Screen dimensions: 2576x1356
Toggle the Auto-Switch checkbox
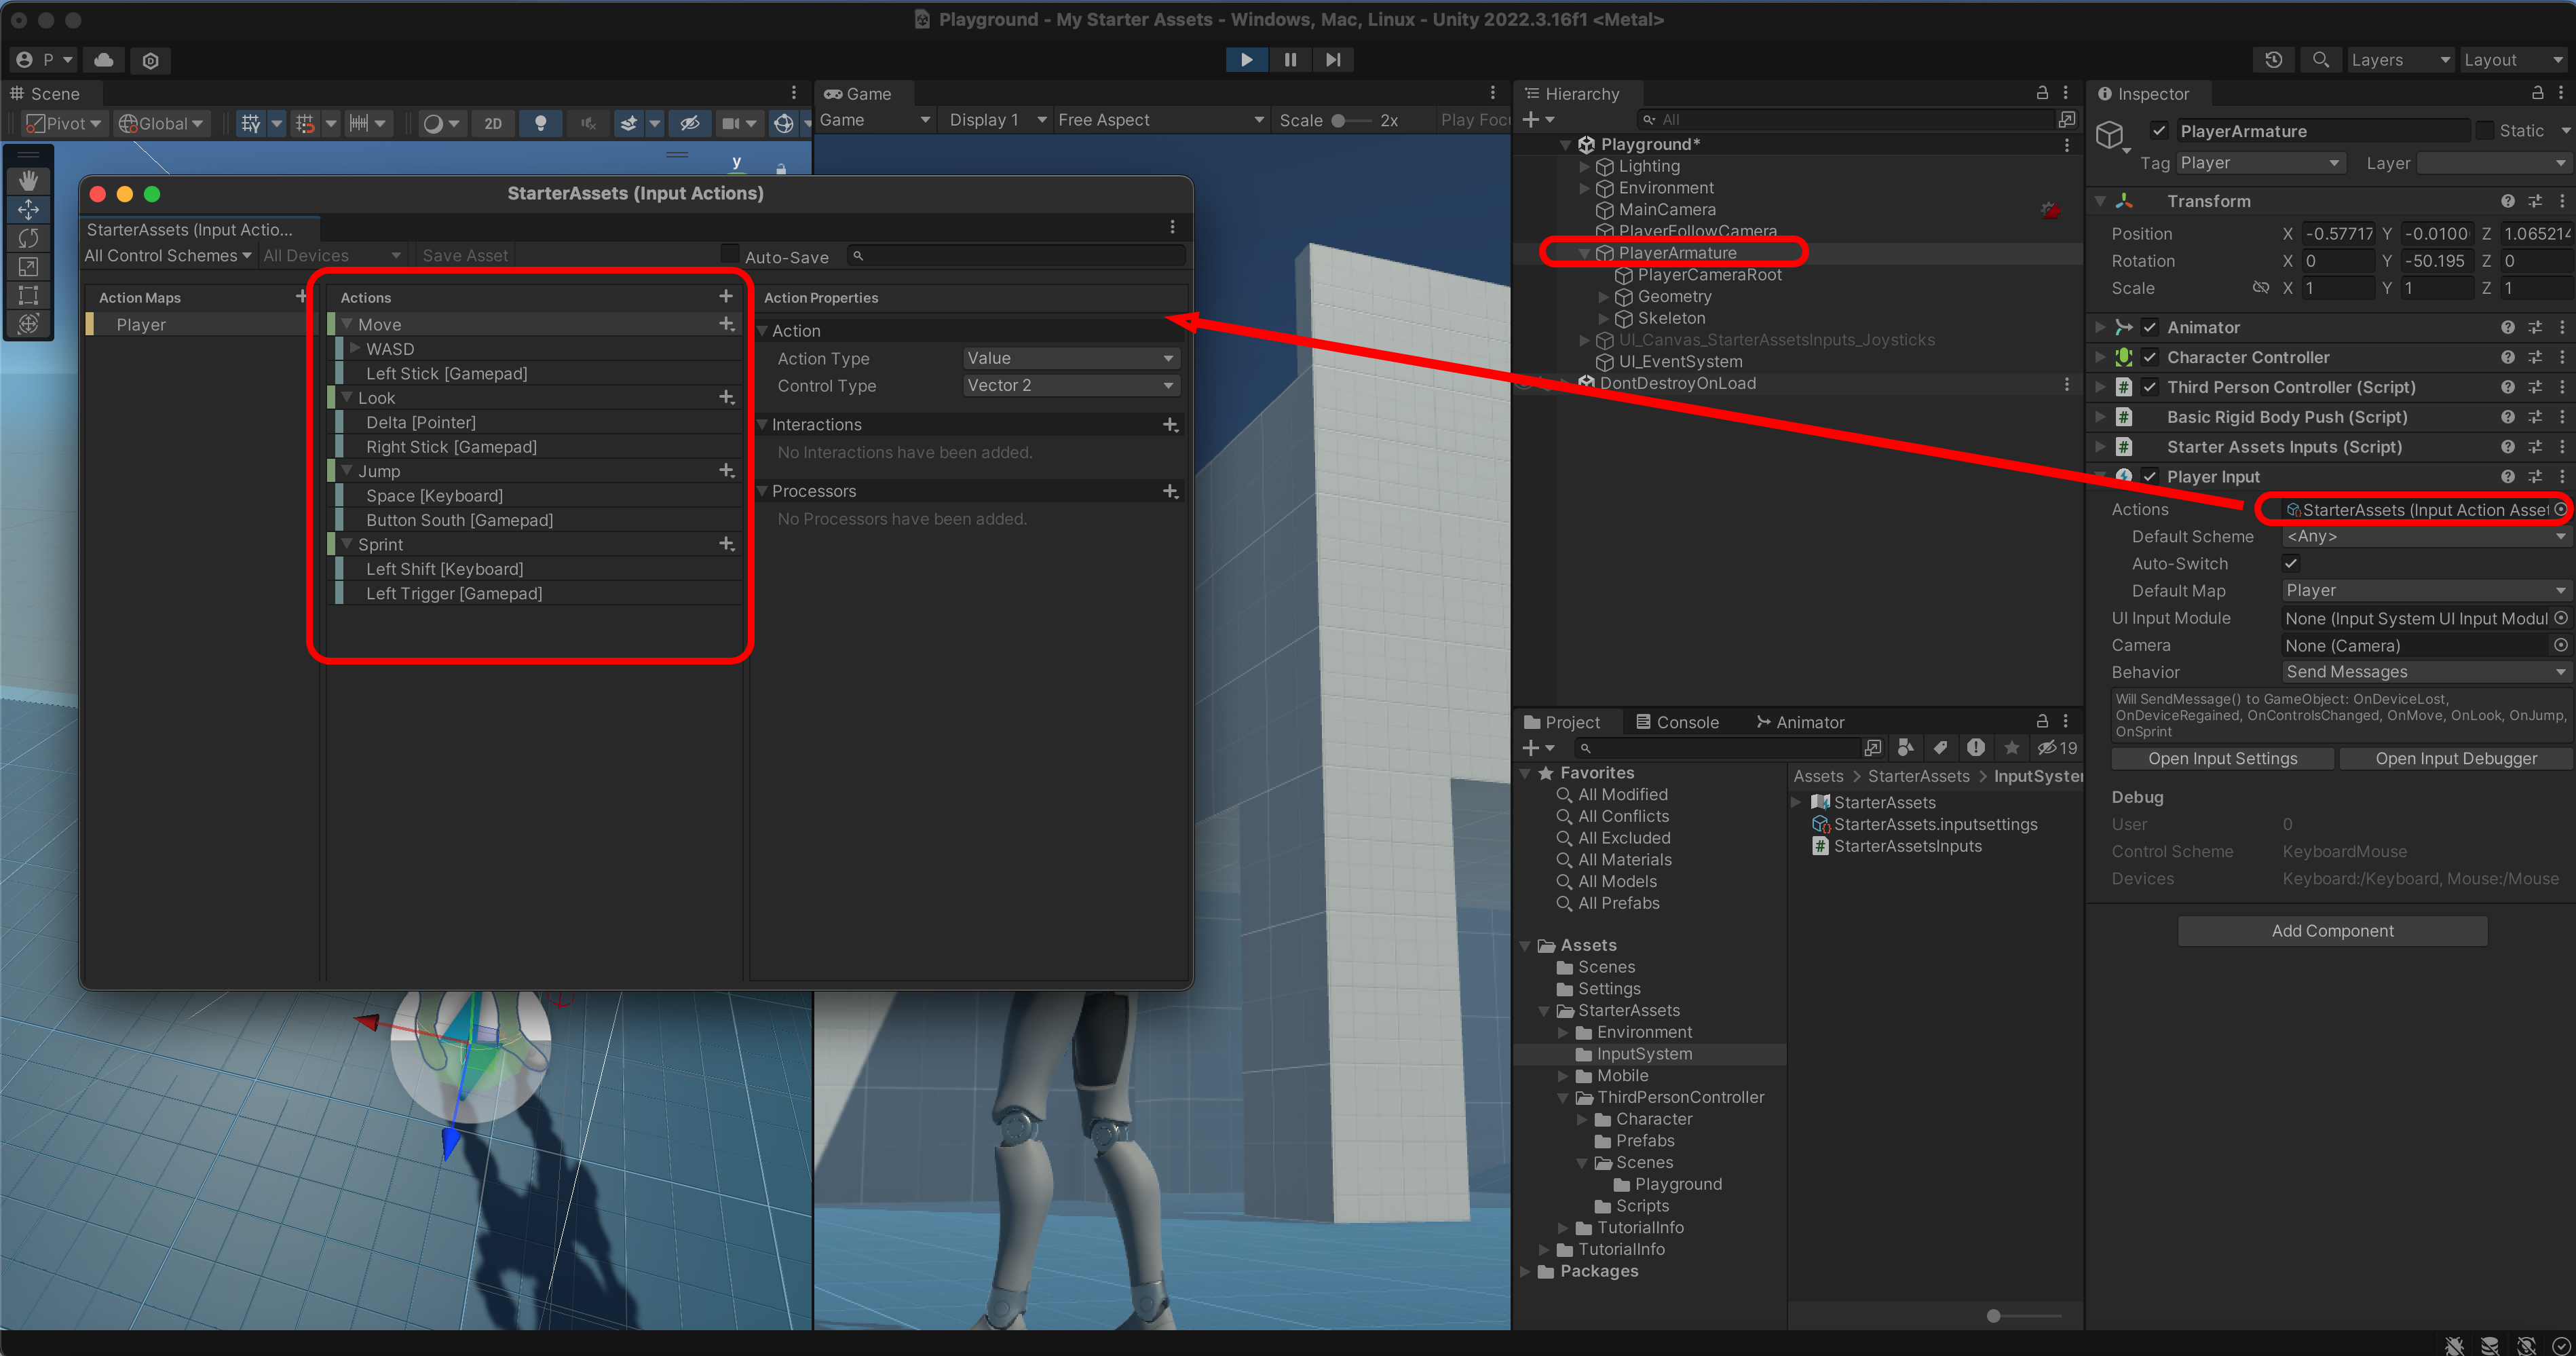(x=2291, y=564)
